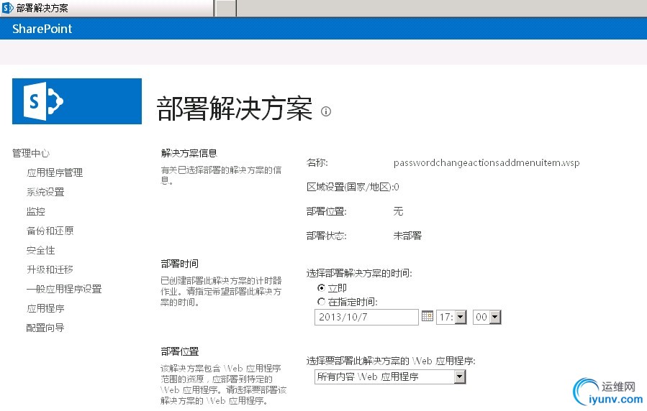Click the 部署时间 section heading

point(179,264)
